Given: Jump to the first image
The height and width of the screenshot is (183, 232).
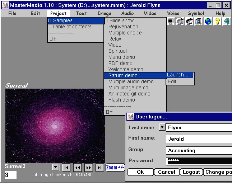Looking at the screenshot, I should click(66, 168).
